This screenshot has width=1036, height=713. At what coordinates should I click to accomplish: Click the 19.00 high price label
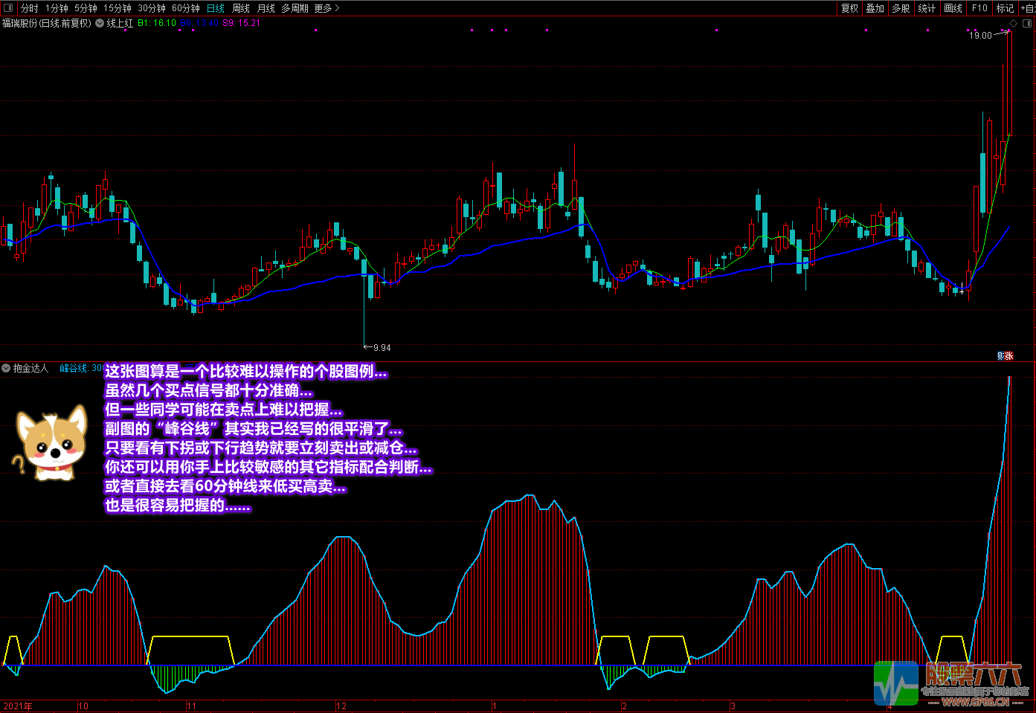coord(979,35)
